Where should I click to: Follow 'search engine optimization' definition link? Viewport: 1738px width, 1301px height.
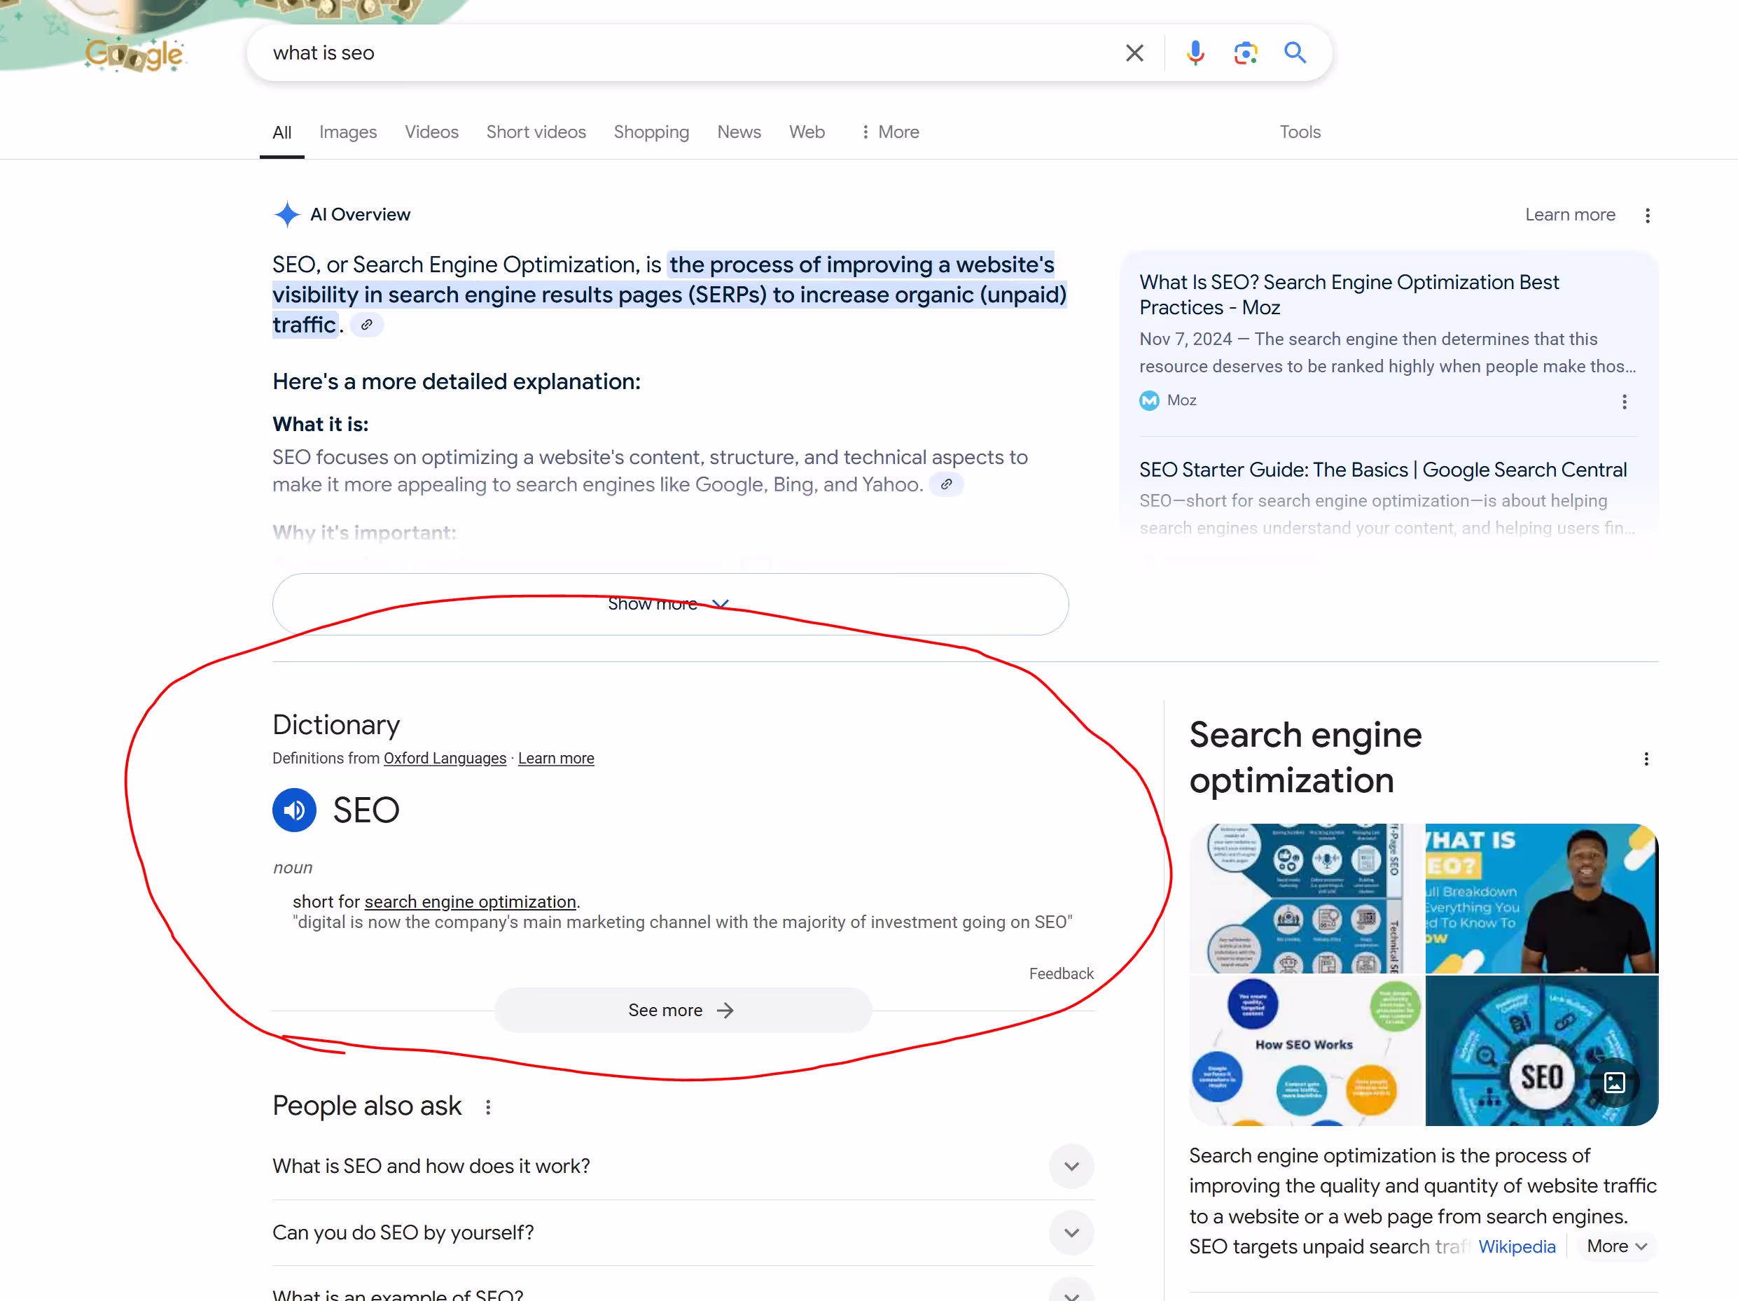(x=470, y=901)
